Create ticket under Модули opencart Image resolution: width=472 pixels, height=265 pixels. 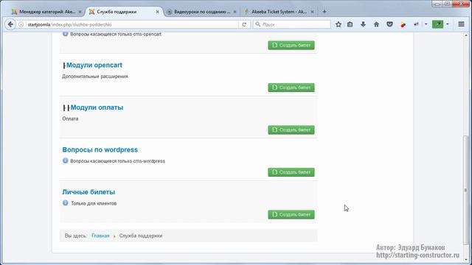pyautogui.click(x=291, y=88)
